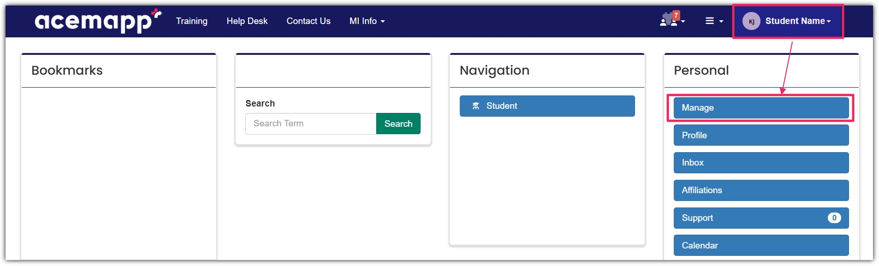879x266 pixels.
Task: Click the Profile button
Action: 760,135
